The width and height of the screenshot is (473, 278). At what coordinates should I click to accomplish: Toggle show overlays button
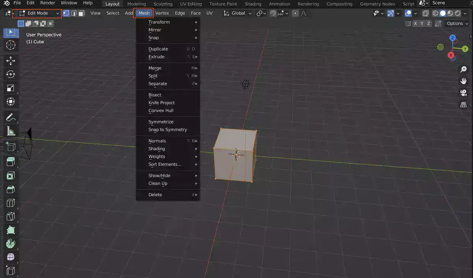408,13
